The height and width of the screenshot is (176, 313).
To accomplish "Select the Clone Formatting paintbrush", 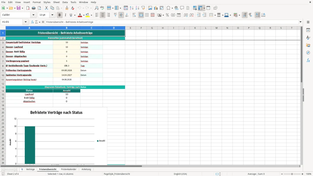I will pyautogui.click(x=67, y=8).
